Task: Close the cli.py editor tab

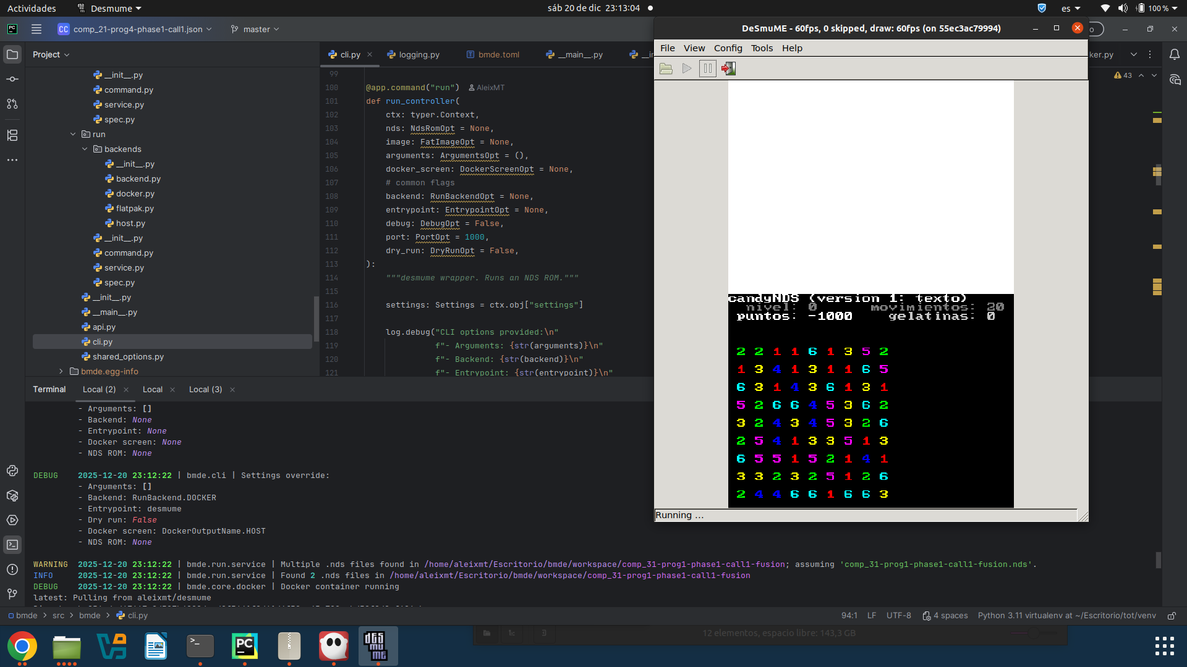Action: 370,54
